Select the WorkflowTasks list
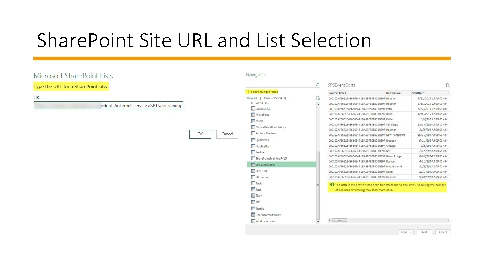The width and height of the screenshot is (484, 272). pyautogui.click(x=265, y=221)
